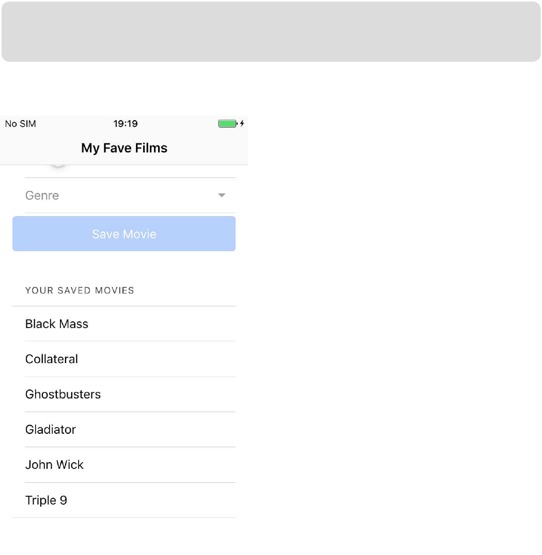Tap the blank row above Genre
542x555 pixels.
(130, 171)
